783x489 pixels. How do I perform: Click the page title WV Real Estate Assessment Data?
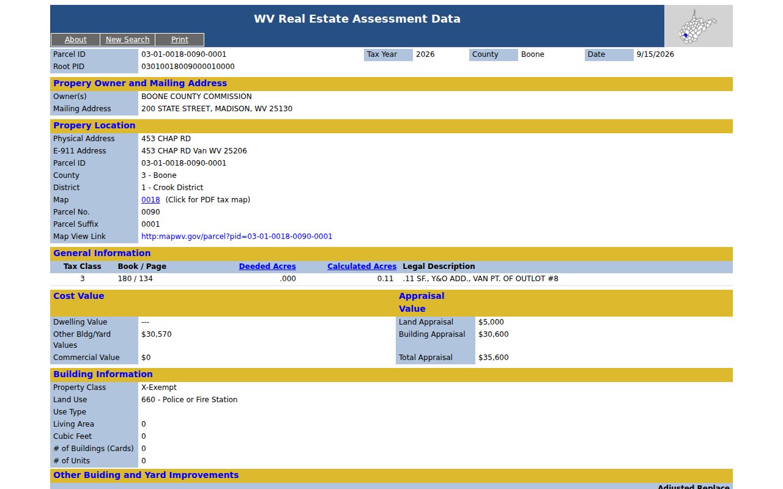[x=357, y=19]
